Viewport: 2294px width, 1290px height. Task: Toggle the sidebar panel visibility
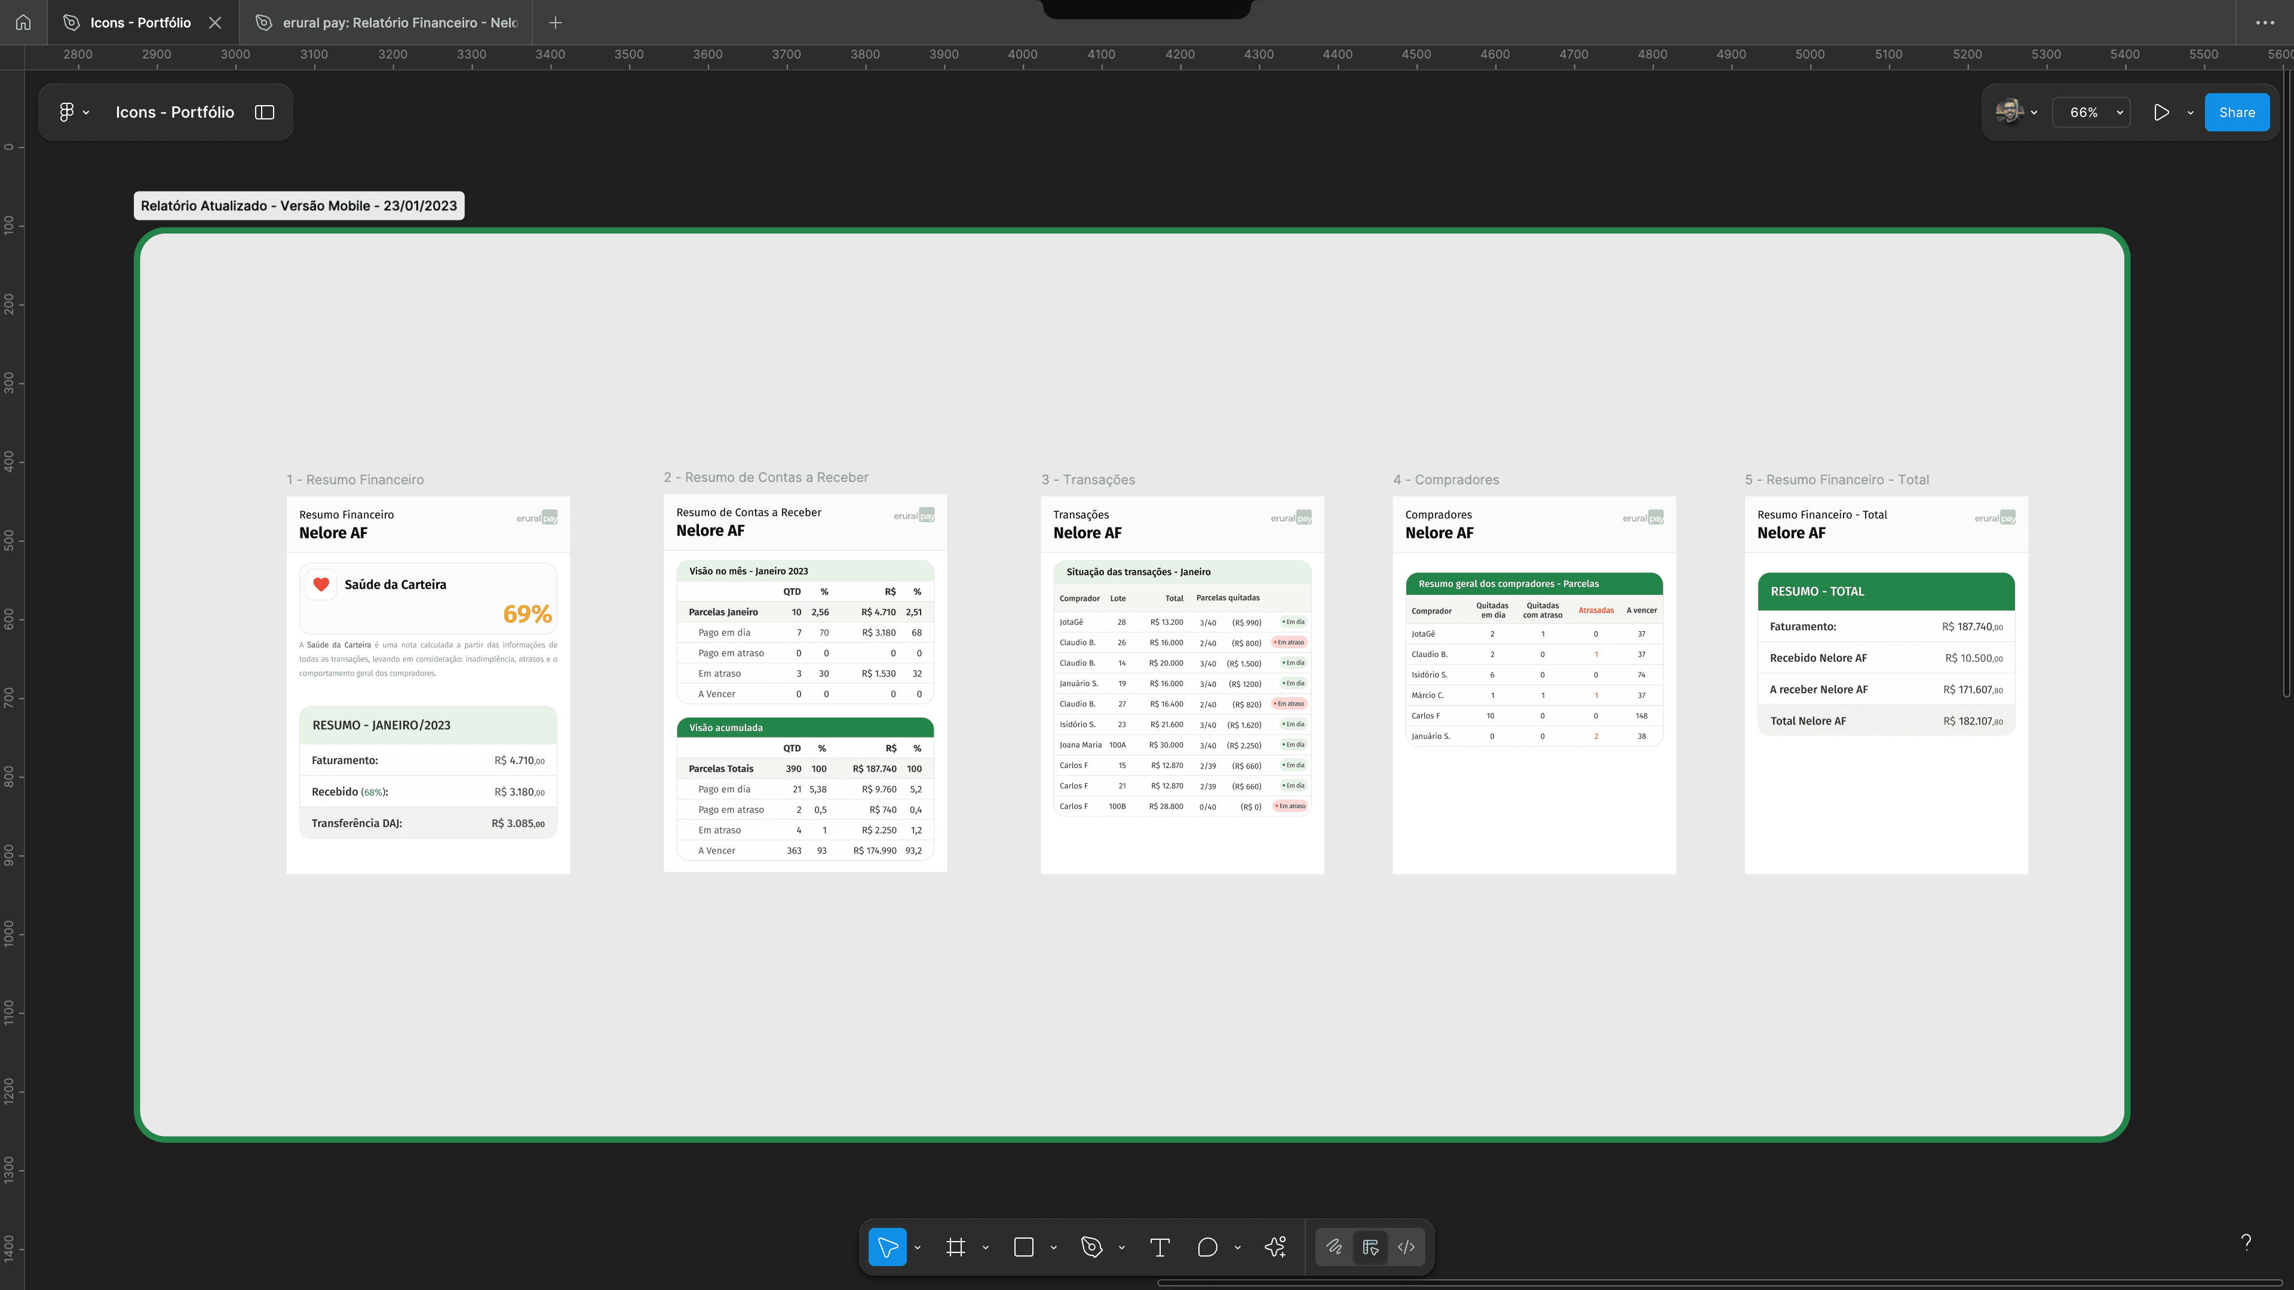tap(265, 112)
